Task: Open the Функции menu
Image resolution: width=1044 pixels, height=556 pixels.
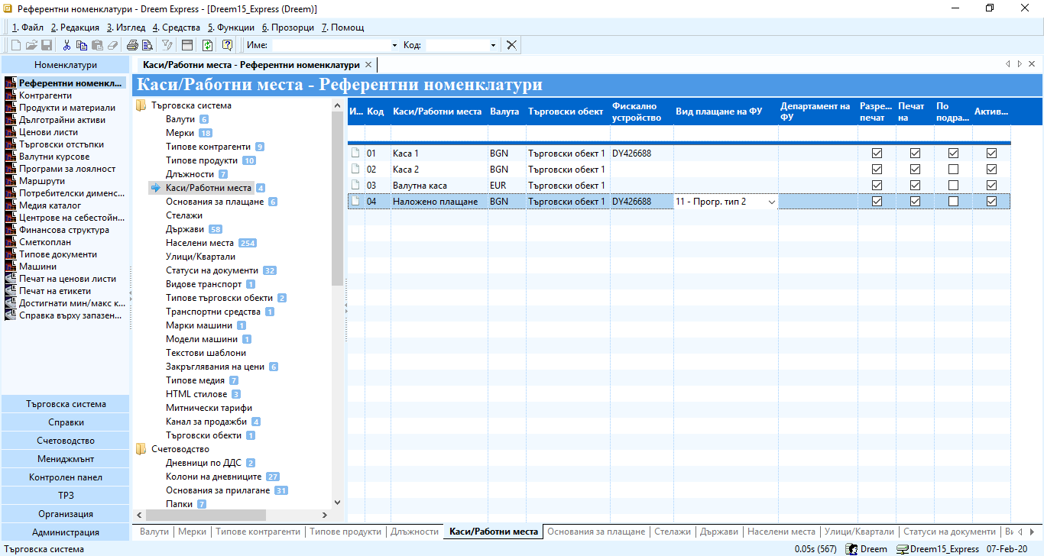Action: coord(232,27)
